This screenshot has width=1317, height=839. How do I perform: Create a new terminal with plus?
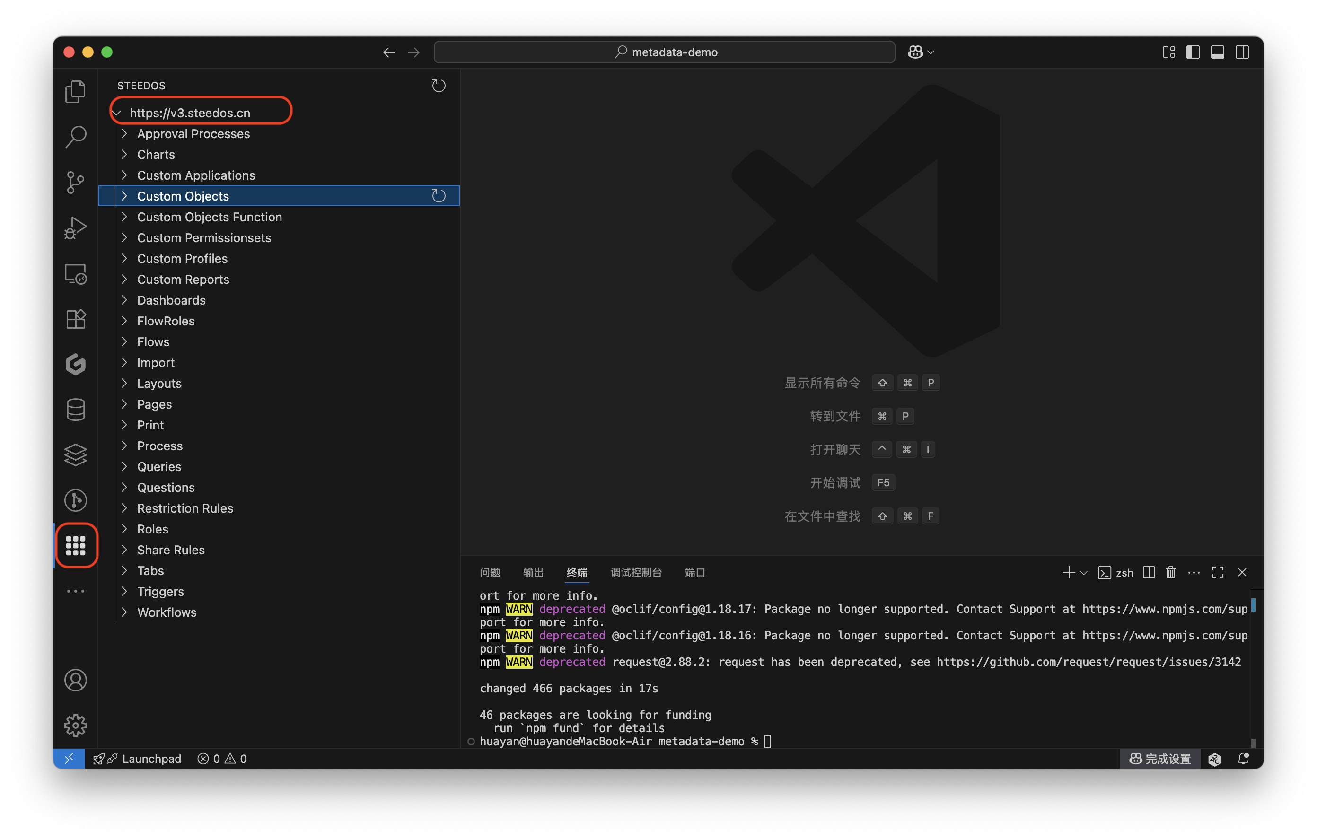pyautogui.click(x=1069, y=572)
